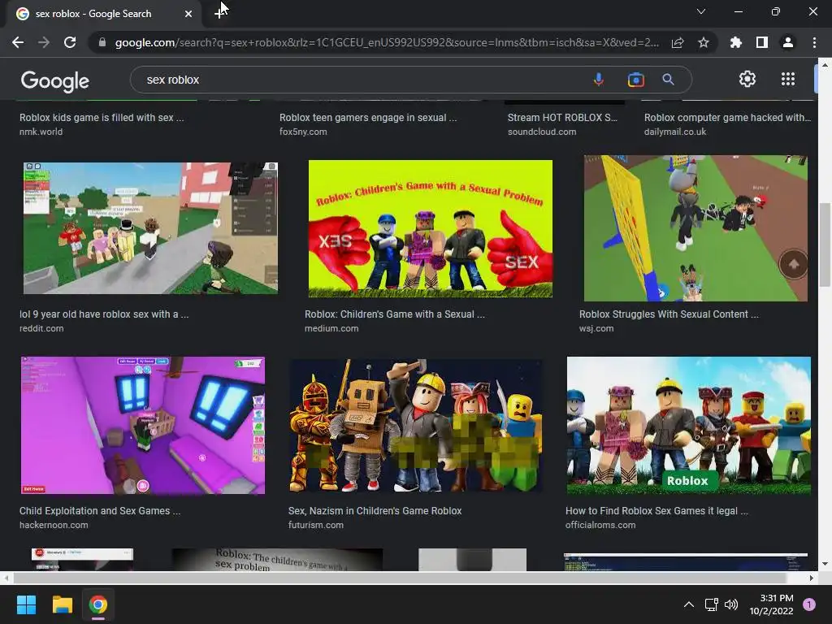The width and height of the screenshot is (832, 624).
Task: Search by image using the camera icon
Action: pos(635,80)
